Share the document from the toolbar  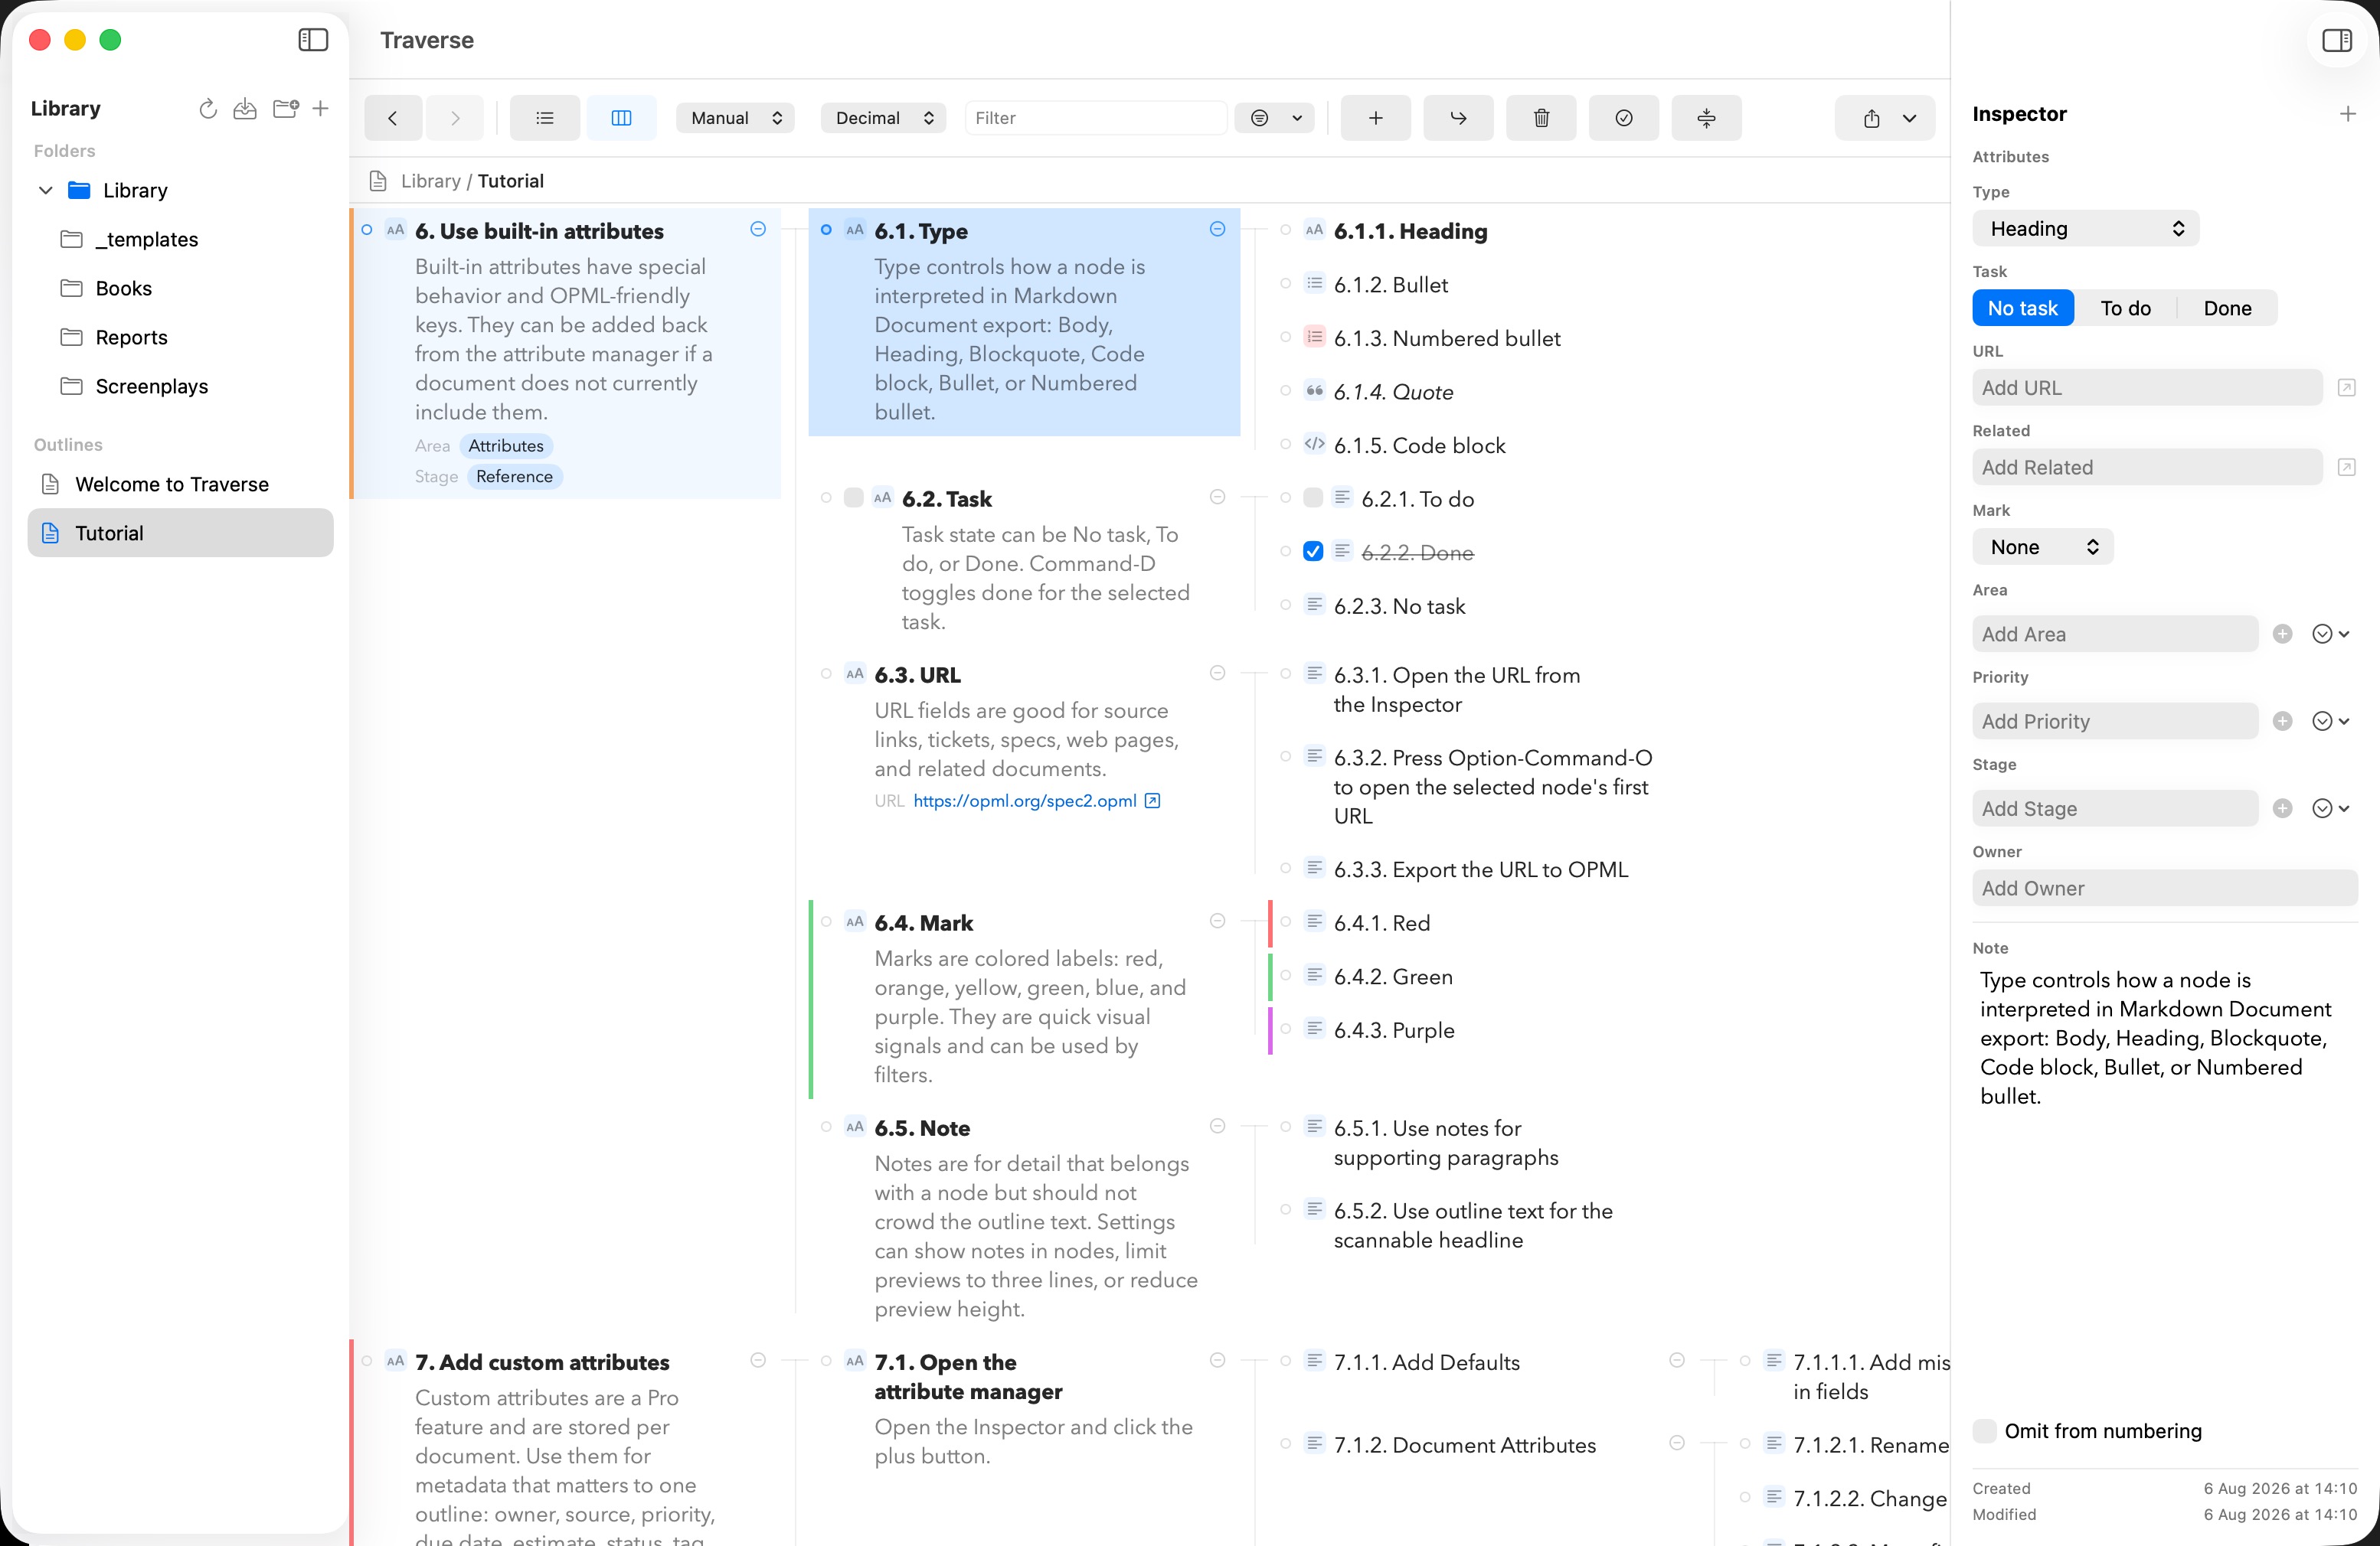(1871, 118)
